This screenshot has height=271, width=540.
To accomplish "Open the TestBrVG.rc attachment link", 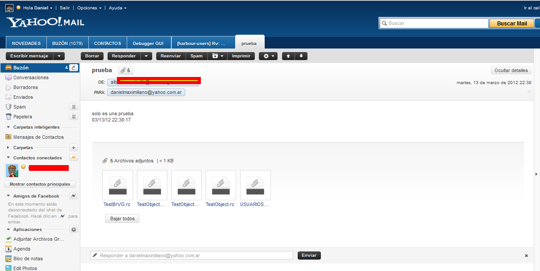I will [x=117, y=204].
